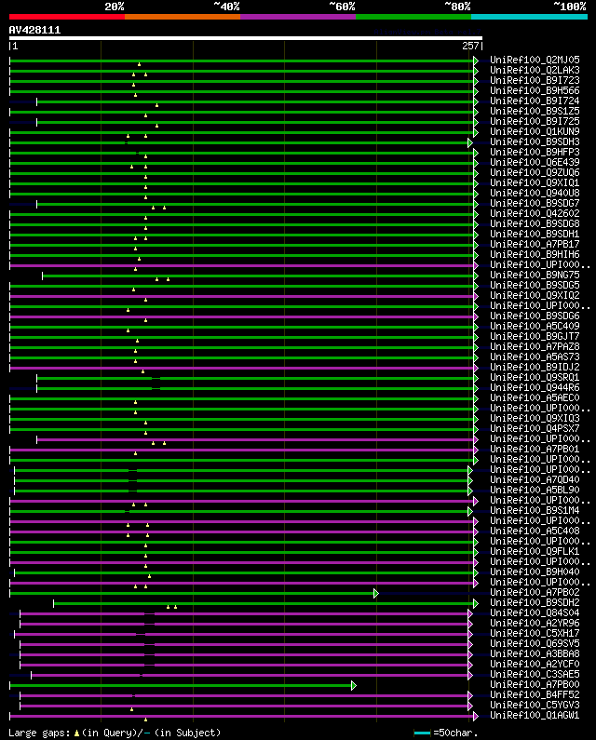The height and width of the screenshot is (740, 596).
Task: Select UniRef100_B9HIH6 label
Action: pyautogui.click(x=535, y=254)
